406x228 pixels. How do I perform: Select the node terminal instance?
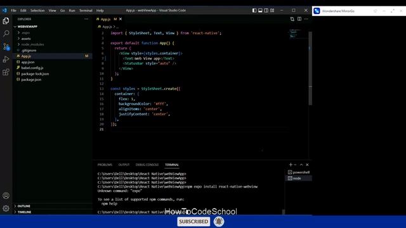(299, 179)
